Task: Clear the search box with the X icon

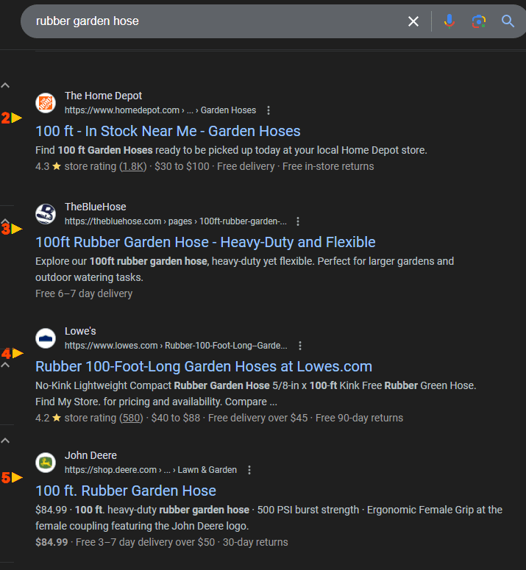Action: (x=413, y=21)
